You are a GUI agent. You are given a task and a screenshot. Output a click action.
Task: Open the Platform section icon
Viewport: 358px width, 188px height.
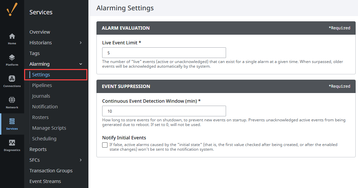(12, 58)
